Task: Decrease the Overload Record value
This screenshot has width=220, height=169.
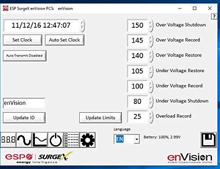Action: (x=150, y=120)
